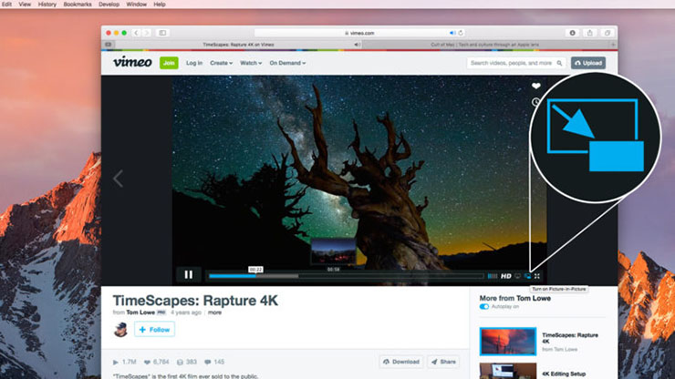Open the Watch dropdown
This screenshot has height=379, width=675.
click(x=251, y=63)
